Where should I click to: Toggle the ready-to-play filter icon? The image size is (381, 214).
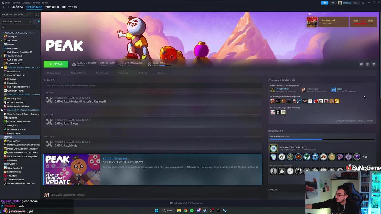click(x=38, y=21)
